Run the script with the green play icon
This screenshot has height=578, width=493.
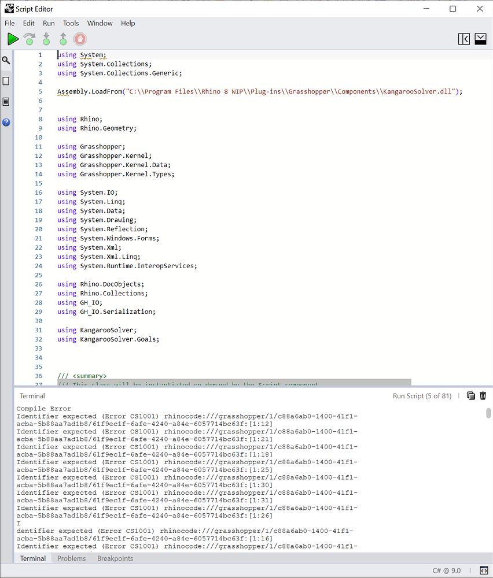click(13, 39)
